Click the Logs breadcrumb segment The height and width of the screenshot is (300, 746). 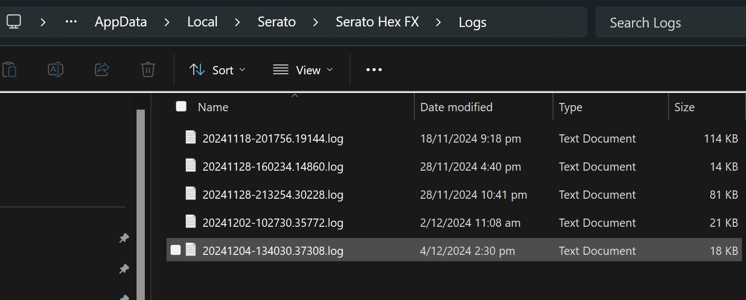472,22
